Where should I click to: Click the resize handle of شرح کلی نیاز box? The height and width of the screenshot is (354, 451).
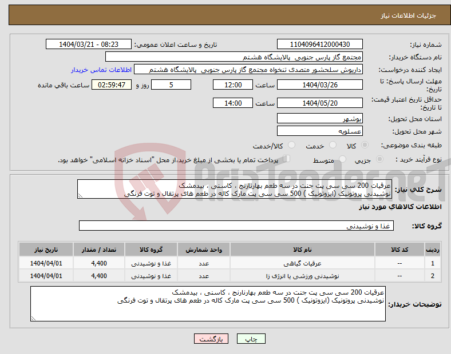[80, 196]
